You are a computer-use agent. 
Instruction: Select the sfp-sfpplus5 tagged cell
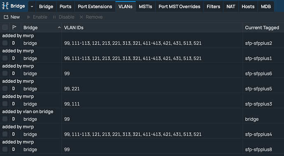click(258, 89)
